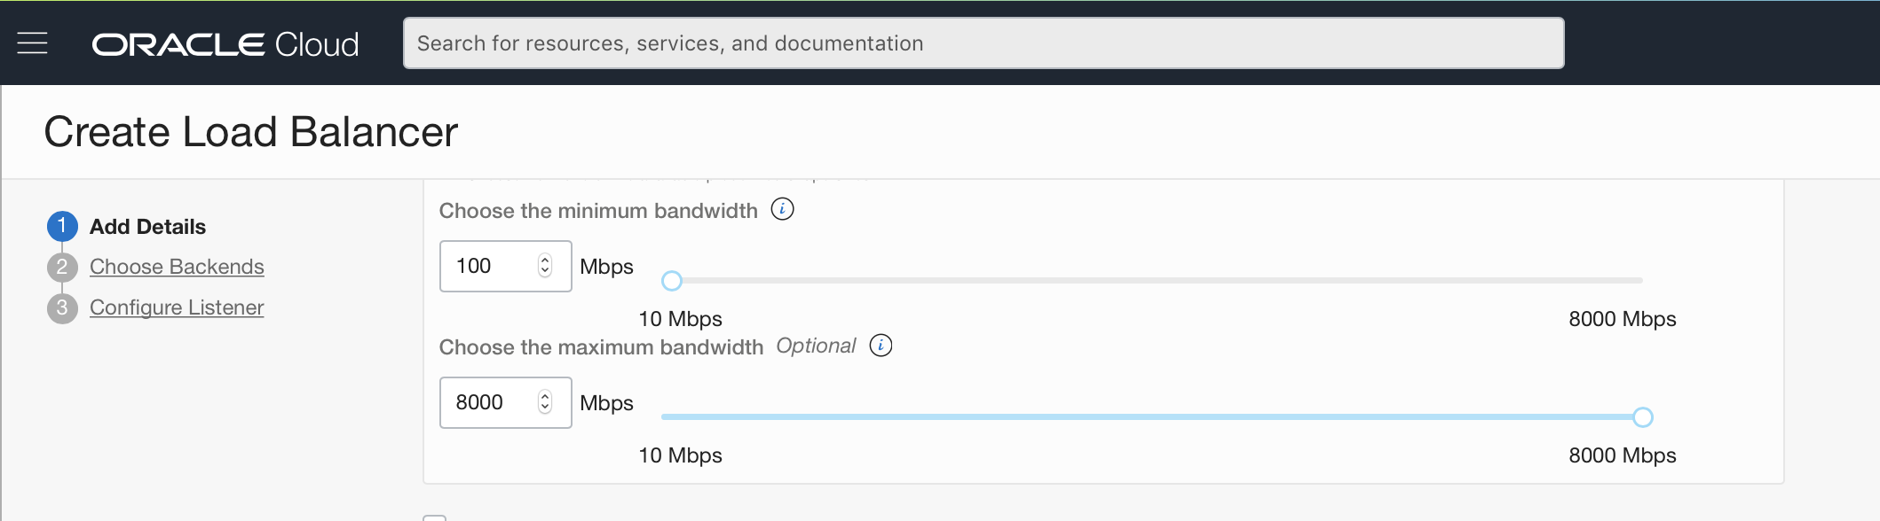This screenshot has height=521, width=1880.
Task: Increase maximum bandwidth with up arrow
Action: [545, 396]
